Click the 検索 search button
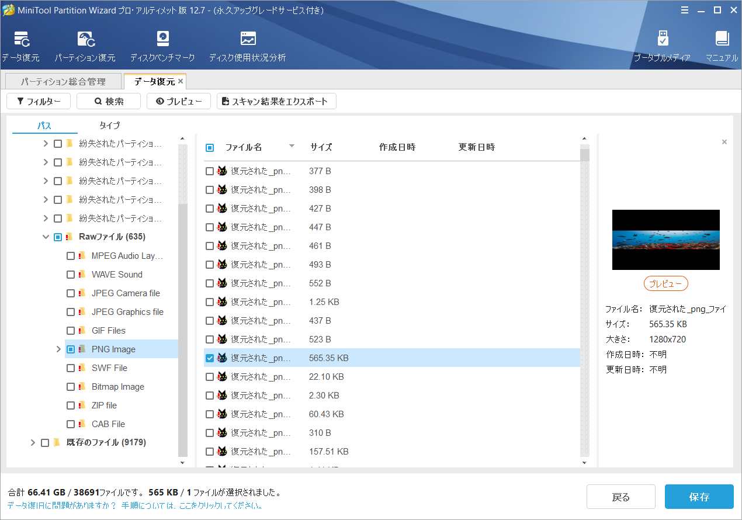742x520 pixels. pyautogui.click(x=109, y=101)
